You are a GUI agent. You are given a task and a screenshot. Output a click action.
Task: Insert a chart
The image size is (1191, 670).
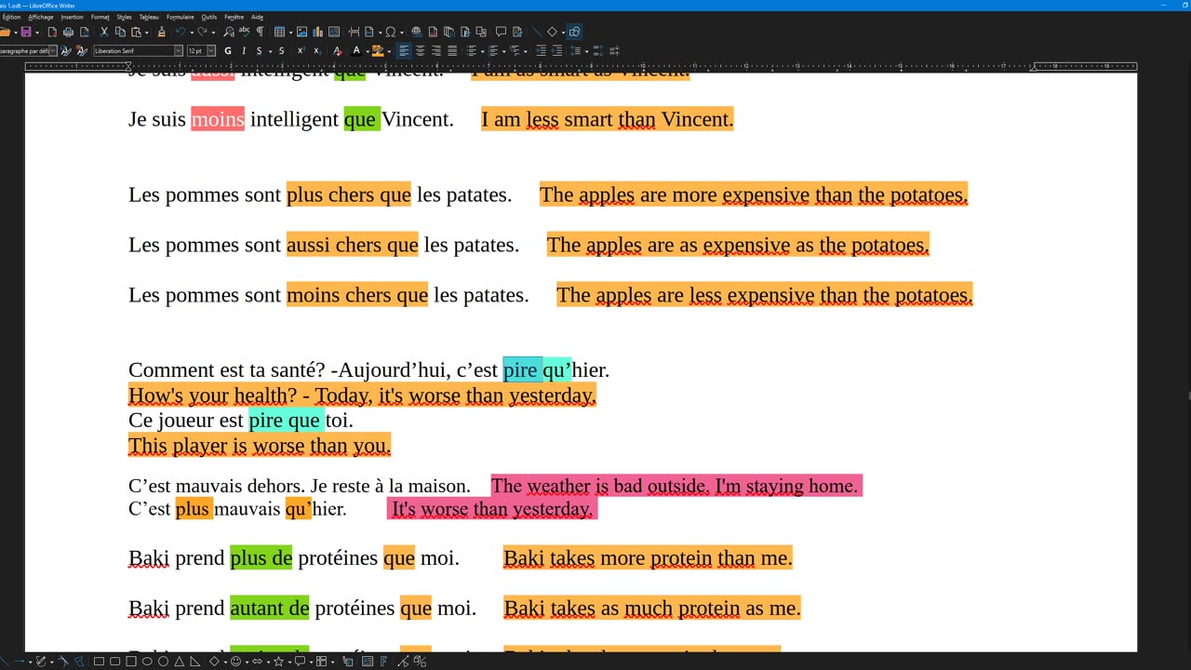317,32
